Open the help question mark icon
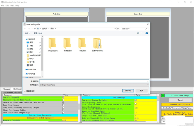194x126 pixels. point(146,33)
